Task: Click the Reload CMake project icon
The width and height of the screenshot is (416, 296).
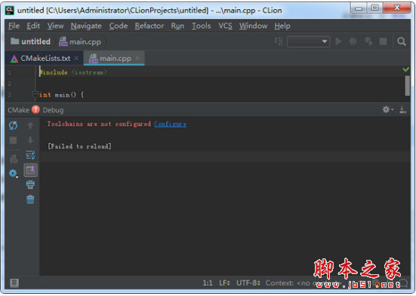Action: click(13, 125)
